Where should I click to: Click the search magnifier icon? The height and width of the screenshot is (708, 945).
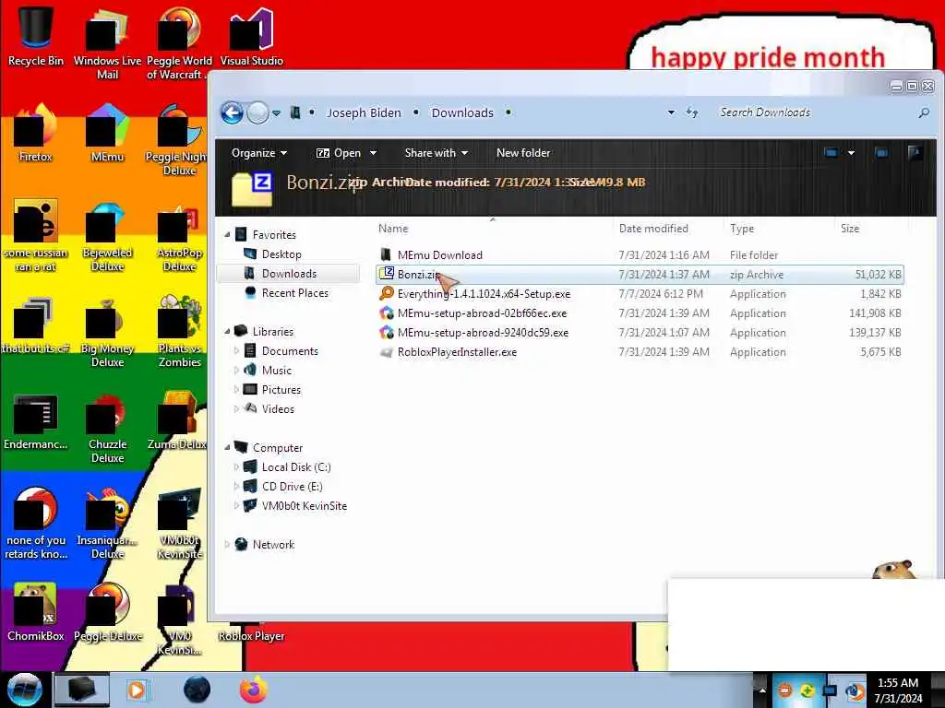click(923, 112)
